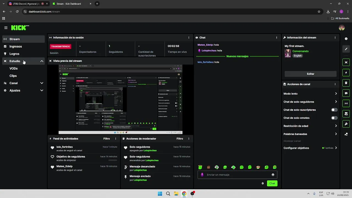The image size is (352, 198).
Task: Click the lolo_fortnites username in the chat
Action: (x=205, y=62)
